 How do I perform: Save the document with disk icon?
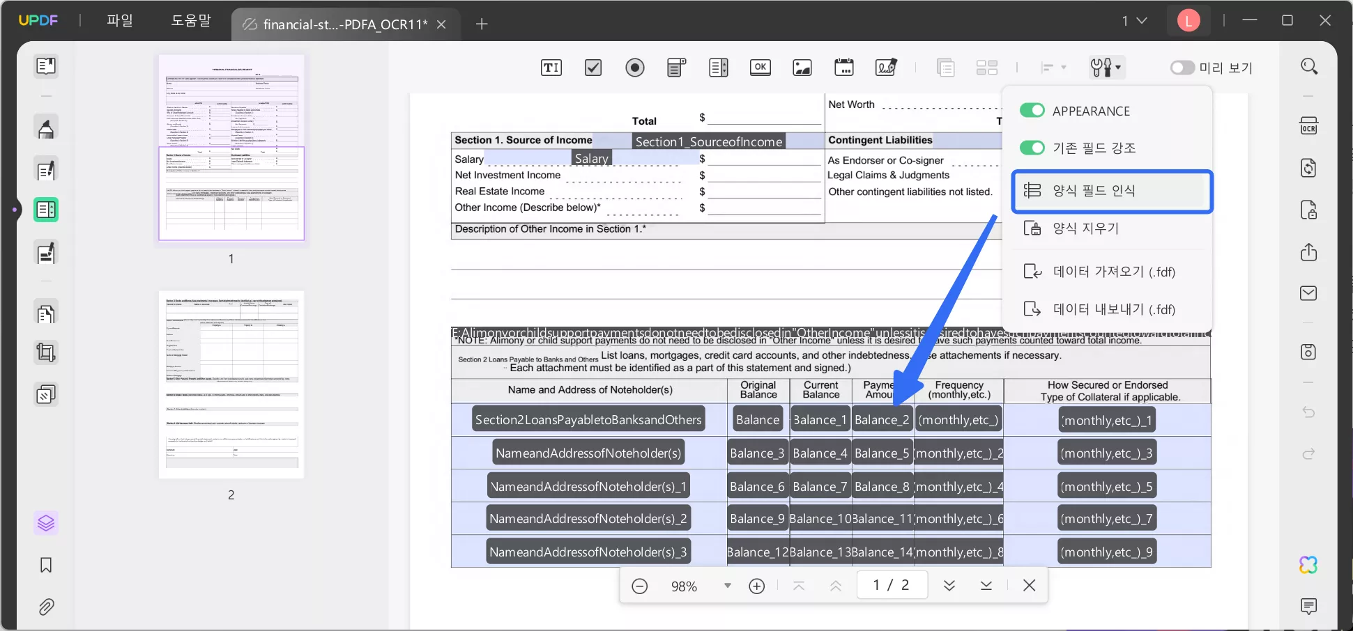pyautogui.click(x=1308, y=352)
